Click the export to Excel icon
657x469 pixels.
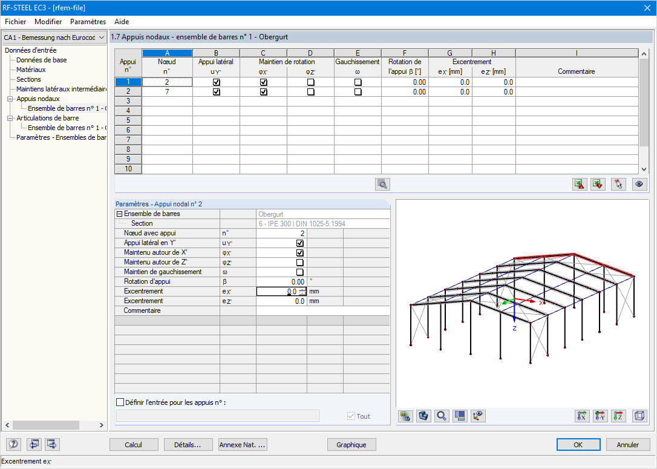click(580, 184)
